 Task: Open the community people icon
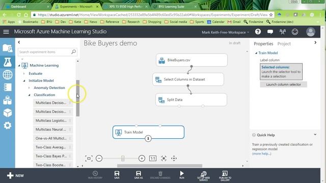pyautogui.click(x=283, y=32)
